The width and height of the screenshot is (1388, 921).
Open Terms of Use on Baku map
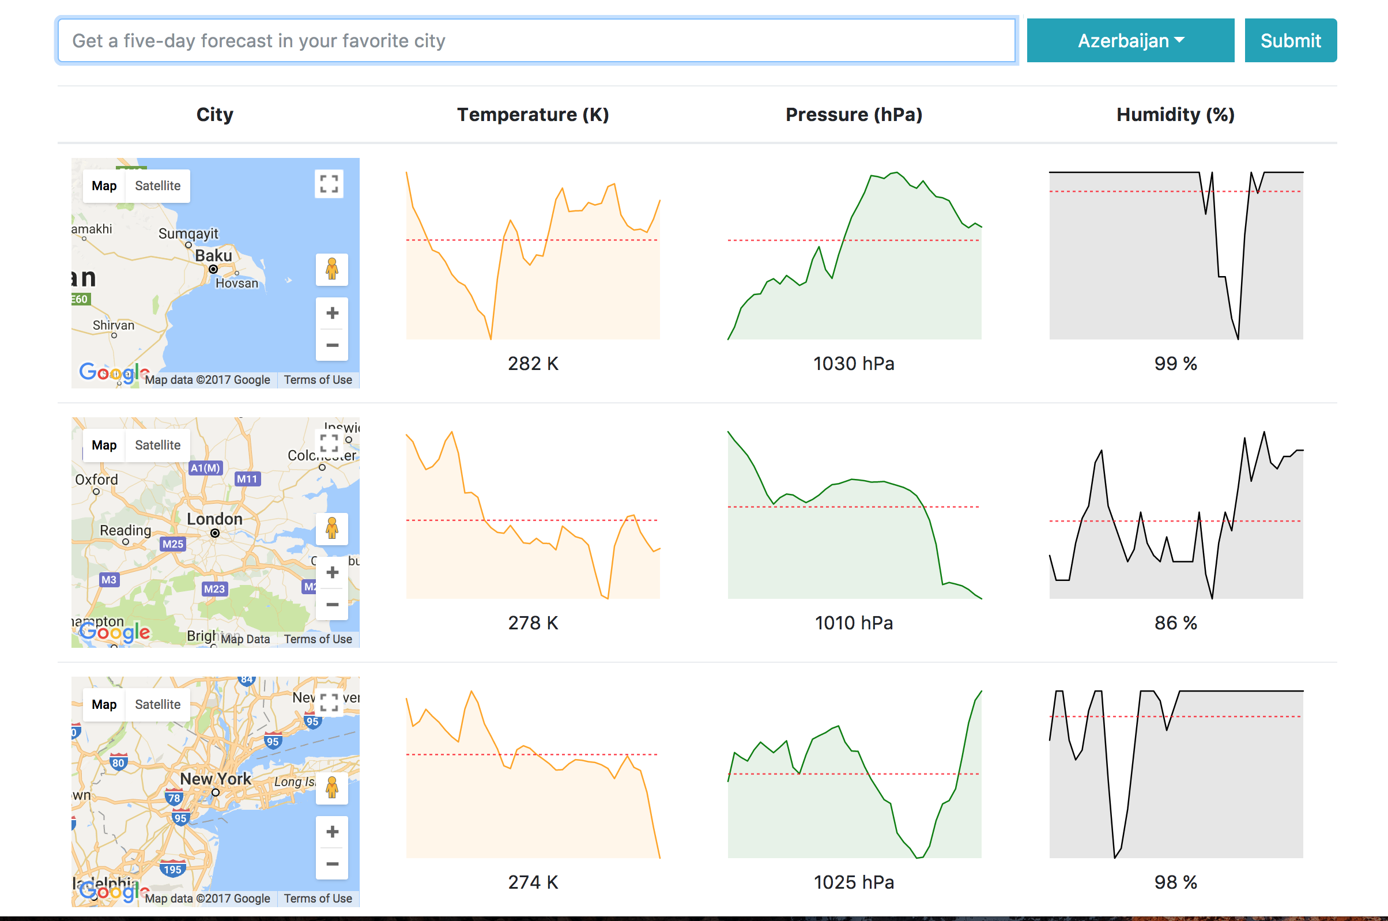pos(318,380)
